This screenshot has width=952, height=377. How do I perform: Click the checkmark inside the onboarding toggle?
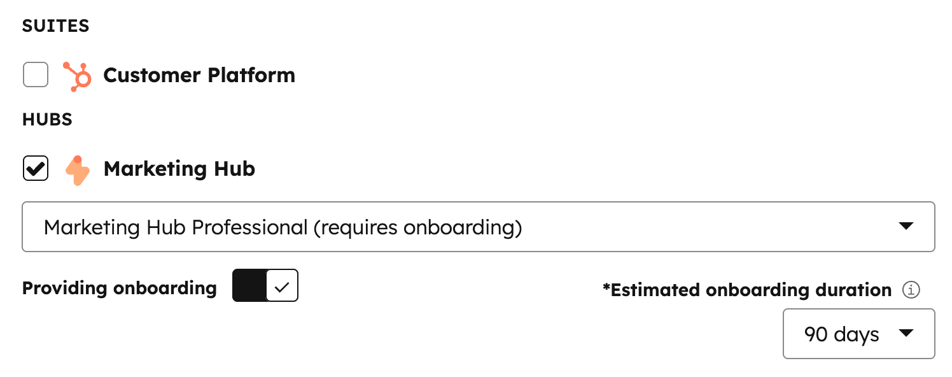(x=281, y=285)
